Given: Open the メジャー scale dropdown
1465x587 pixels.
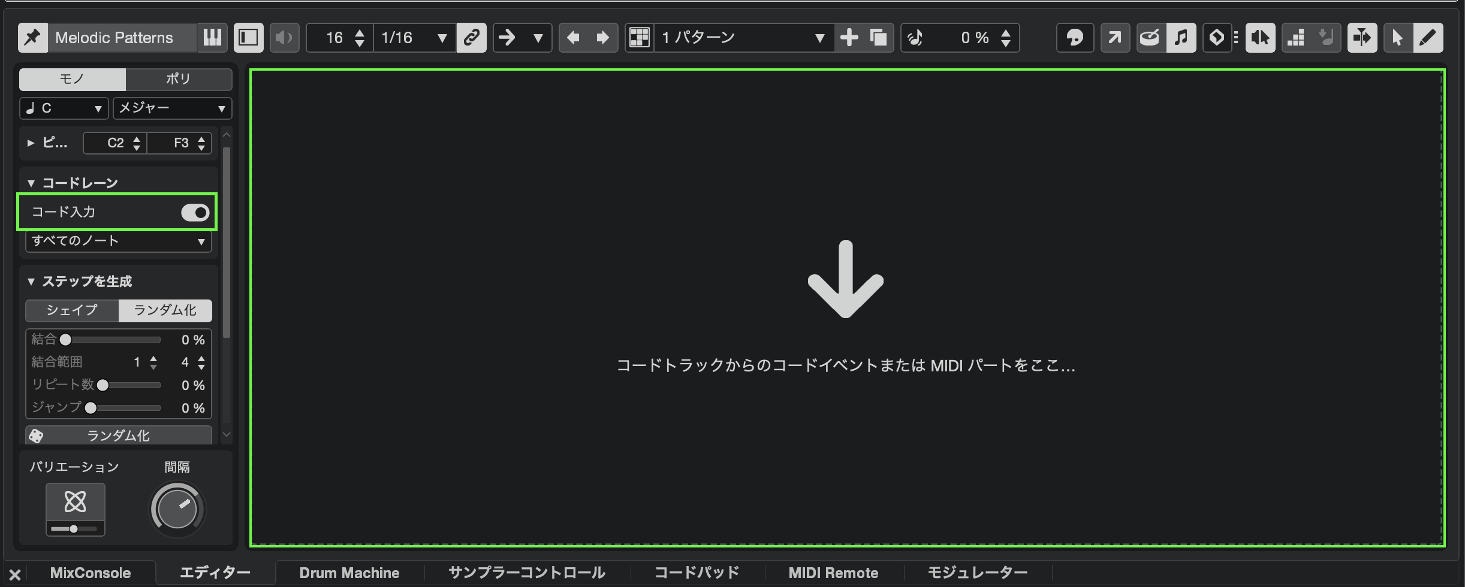Looking at the screenshot, I should point(173,108).
